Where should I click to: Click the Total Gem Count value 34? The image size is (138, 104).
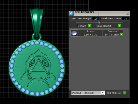tap(125, 18)
